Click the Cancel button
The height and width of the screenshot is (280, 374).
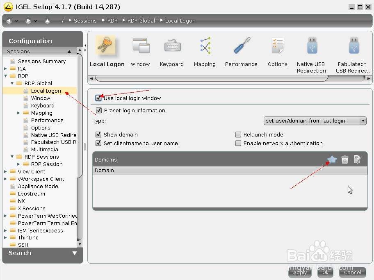pos(353,272)
